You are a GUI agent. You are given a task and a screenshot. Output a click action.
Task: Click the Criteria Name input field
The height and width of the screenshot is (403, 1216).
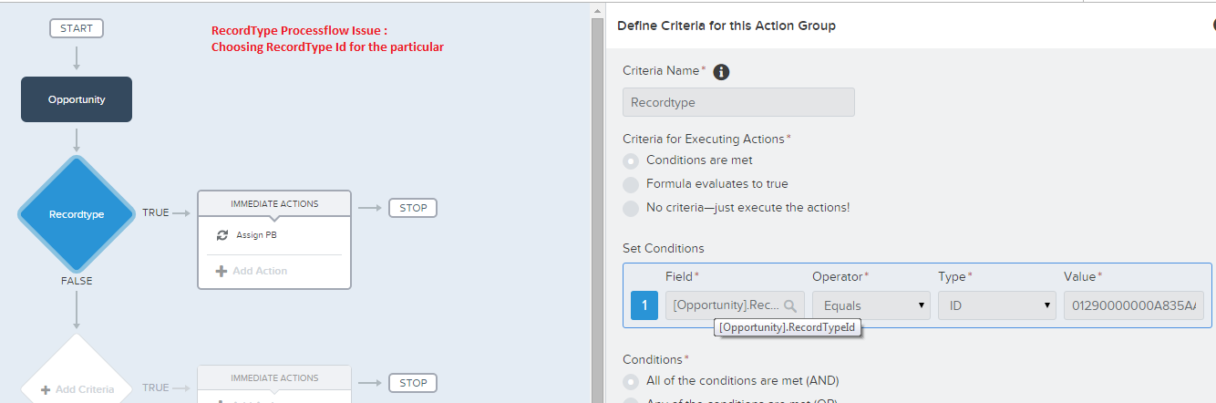[x=738, y=102]
